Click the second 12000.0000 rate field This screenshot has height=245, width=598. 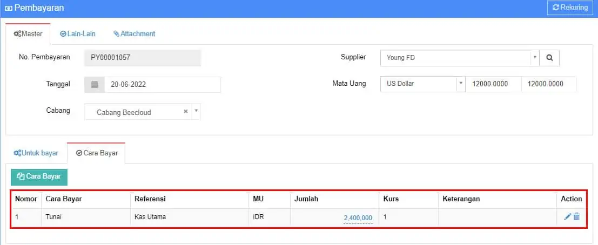tap(548, 84)
